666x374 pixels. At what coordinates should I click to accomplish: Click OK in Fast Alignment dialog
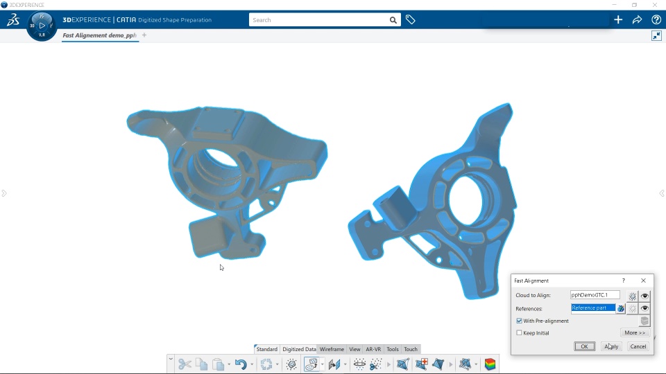(584, 346)
